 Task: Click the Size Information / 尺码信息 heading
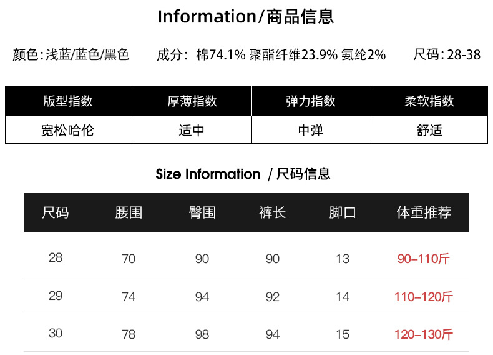tap(243, 174)
